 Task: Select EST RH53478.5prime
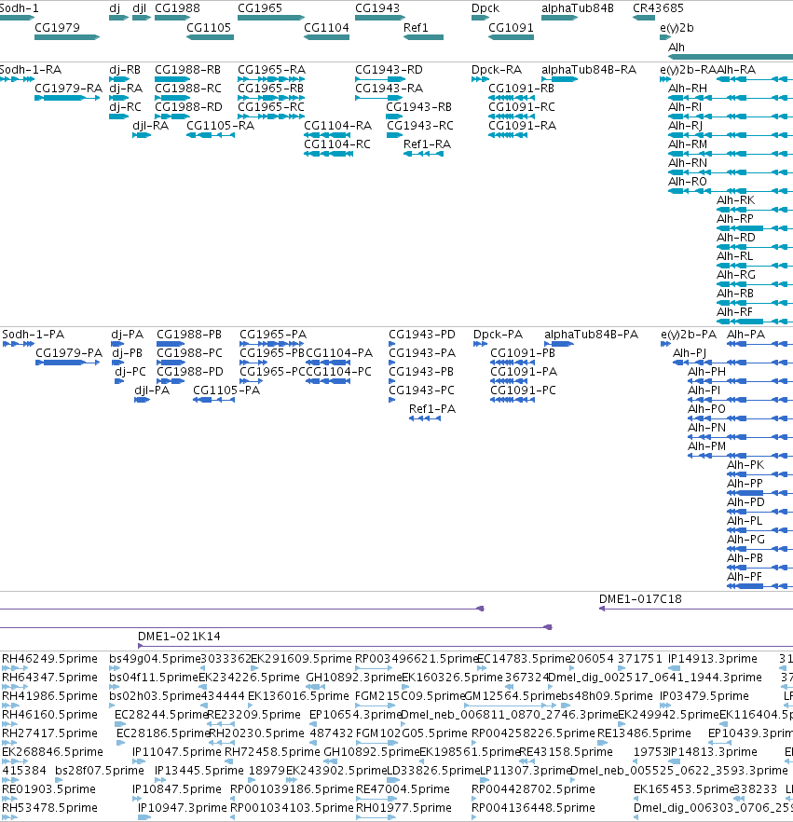[10, 817]
